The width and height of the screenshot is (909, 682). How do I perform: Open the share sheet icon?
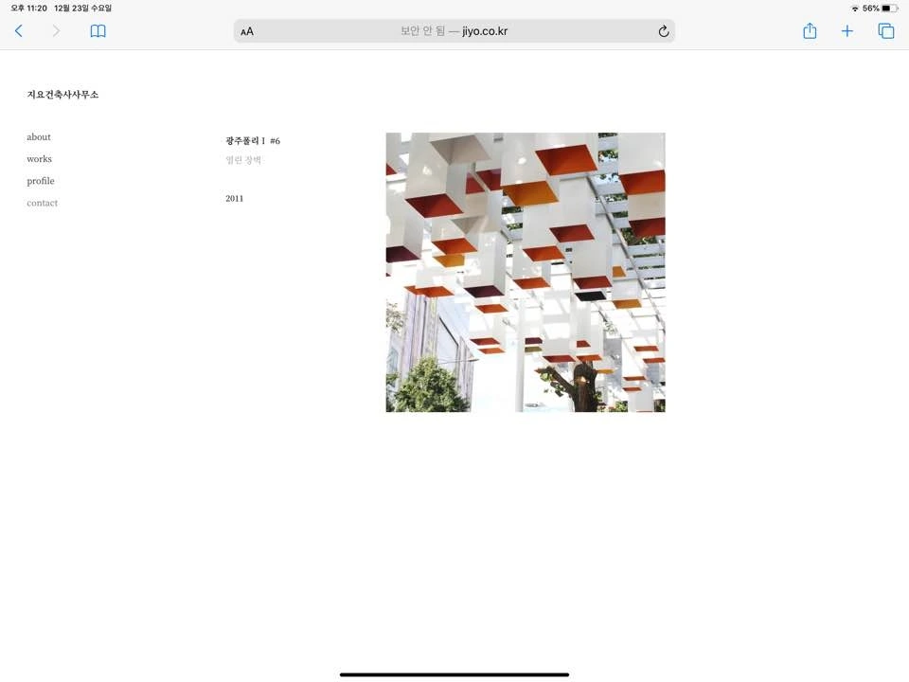pos(810,30)
